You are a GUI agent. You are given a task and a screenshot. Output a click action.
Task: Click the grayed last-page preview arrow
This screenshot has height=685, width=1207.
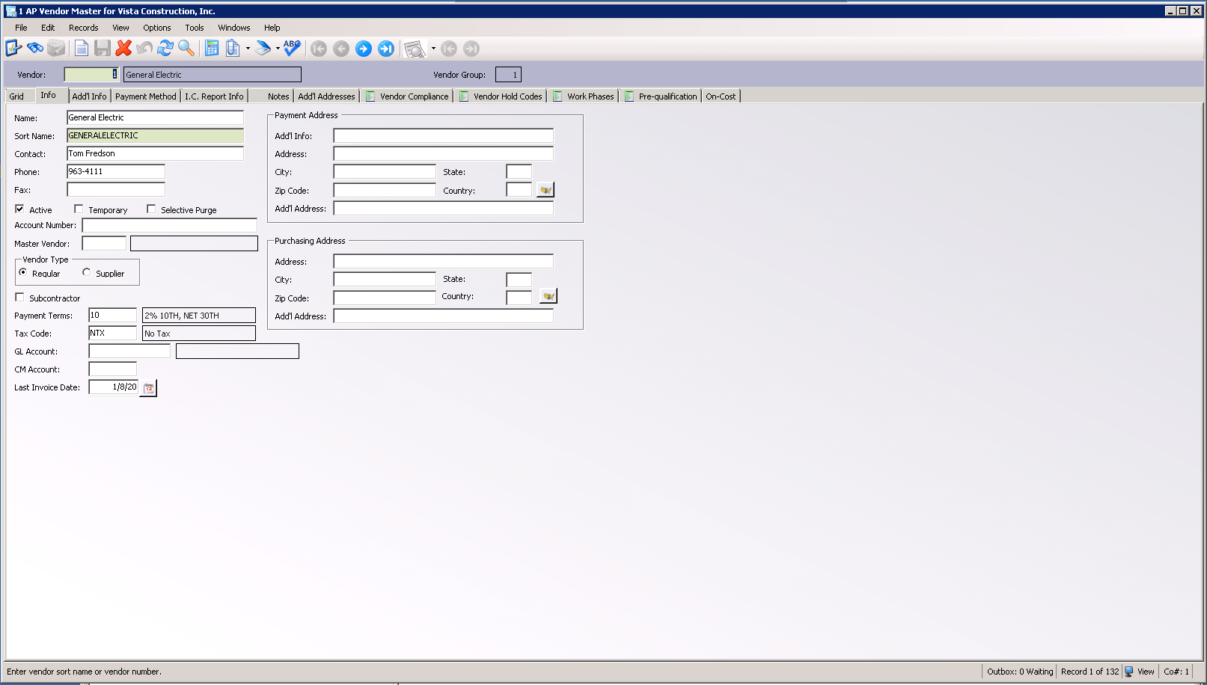coord(471,49)
